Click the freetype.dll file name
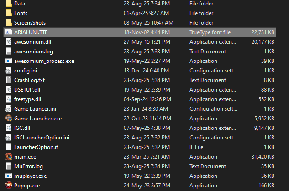This screenshot has height=191, width=289. tap(28, 99)
